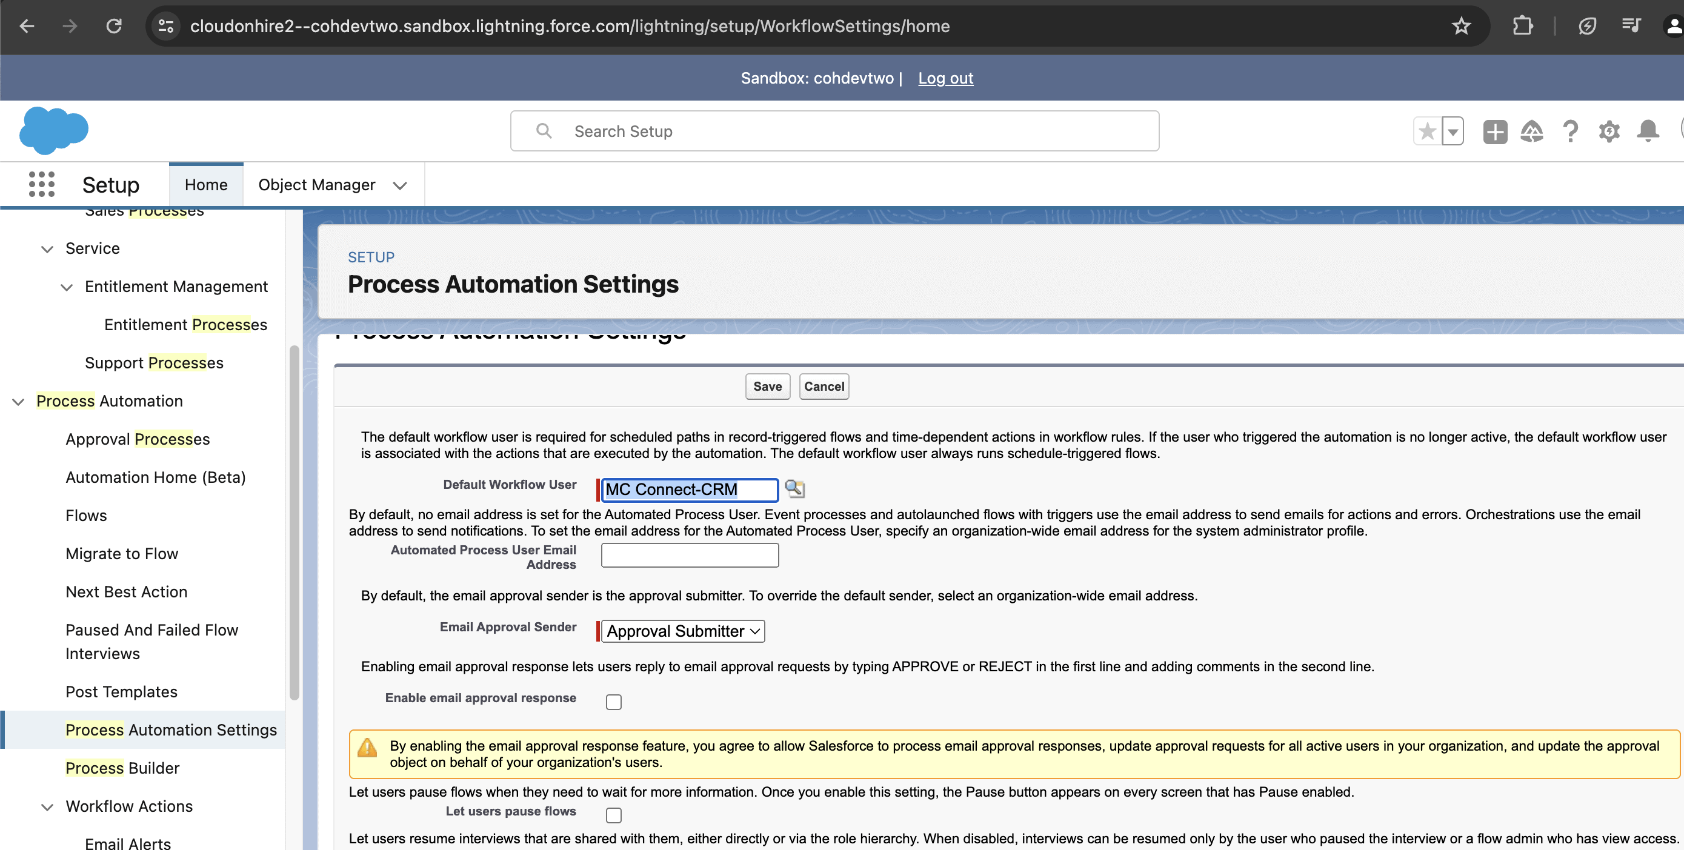Click the Save button

coord(768,386)
